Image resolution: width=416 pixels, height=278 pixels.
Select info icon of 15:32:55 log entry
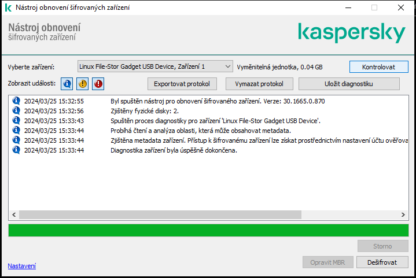[x=16, y=101]
